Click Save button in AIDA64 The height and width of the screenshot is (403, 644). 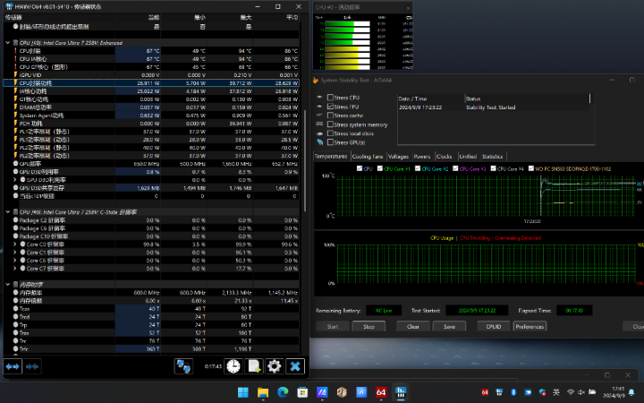(x=449, y=327)
